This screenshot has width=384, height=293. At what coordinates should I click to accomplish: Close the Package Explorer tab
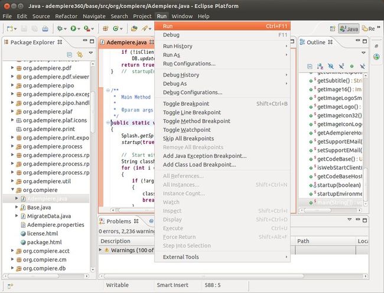pyautogui.click(x=60, y=42)
